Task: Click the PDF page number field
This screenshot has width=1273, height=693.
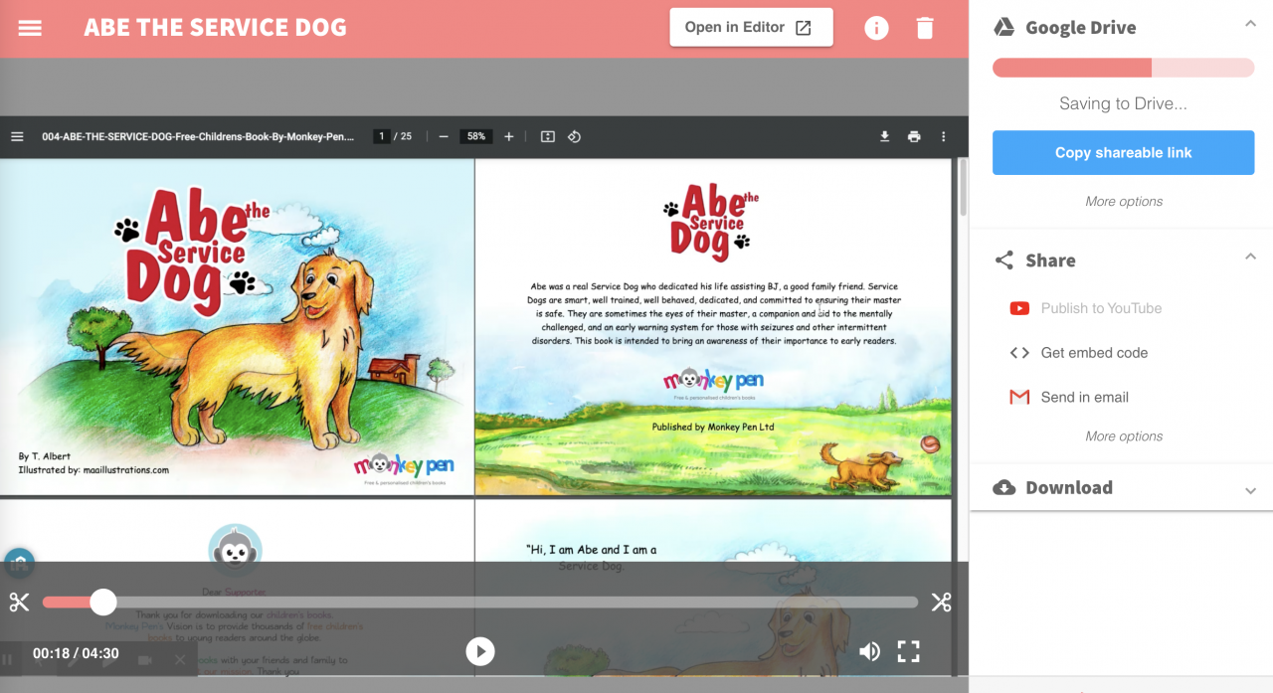Action: (381, 136)
